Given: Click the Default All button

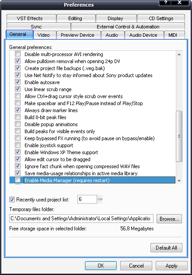Looking at the screenshot, I should (166, 248).
